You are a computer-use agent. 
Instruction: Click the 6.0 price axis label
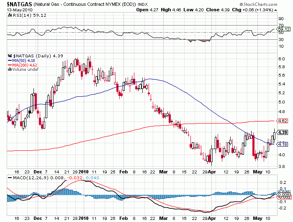[281, 59]
